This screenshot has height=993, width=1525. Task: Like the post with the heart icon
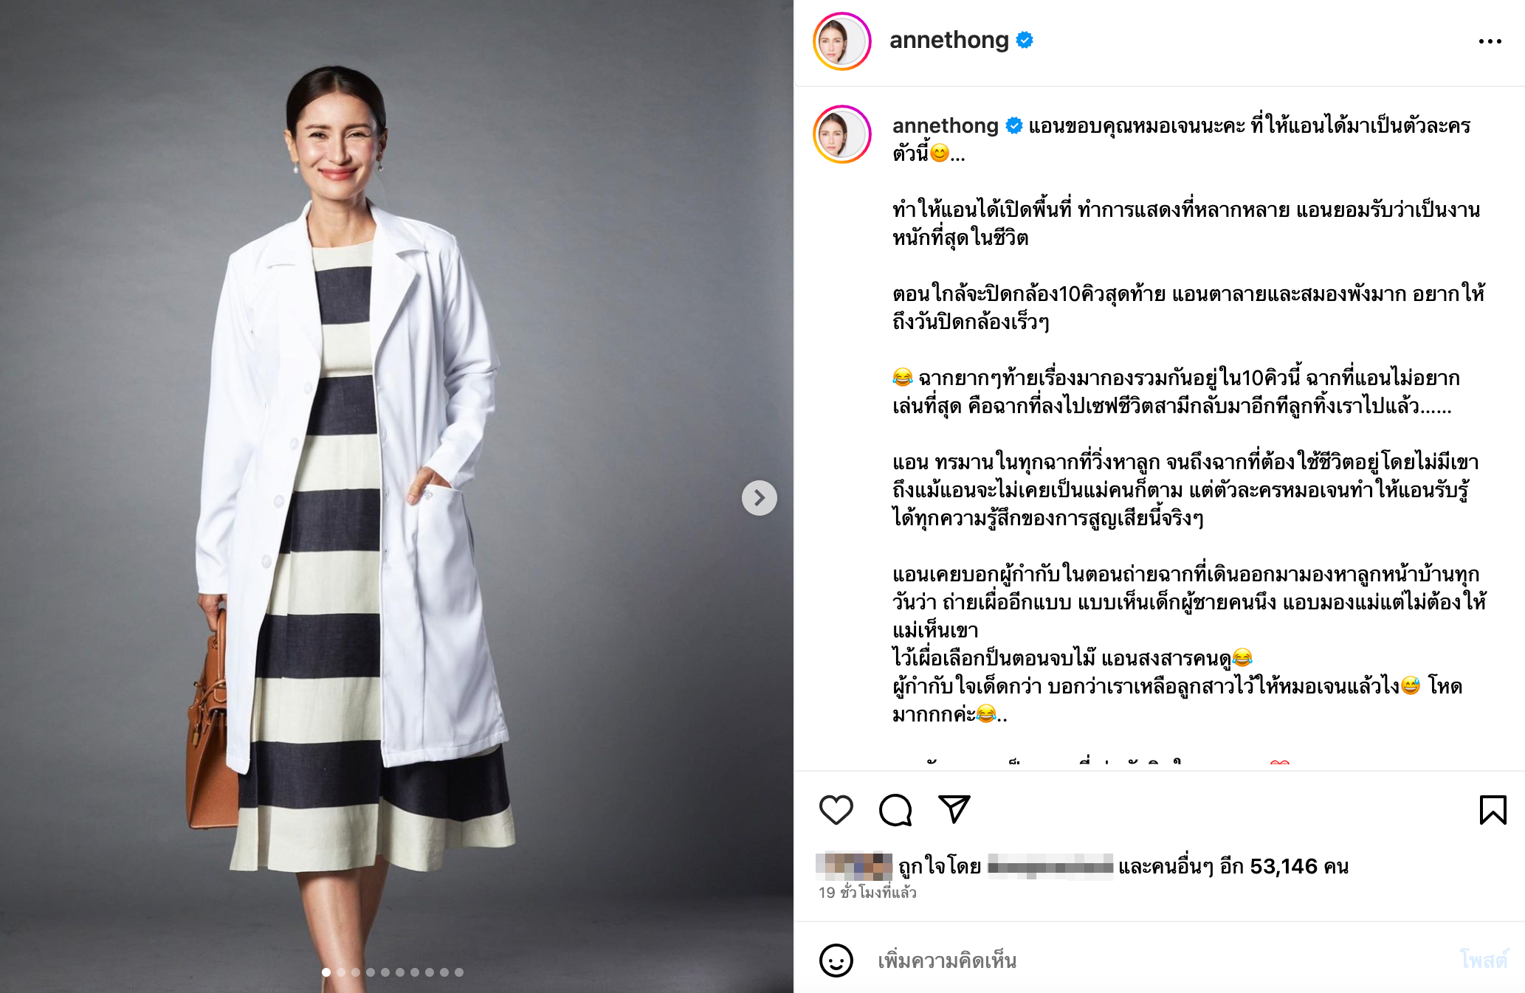point(836,810)
